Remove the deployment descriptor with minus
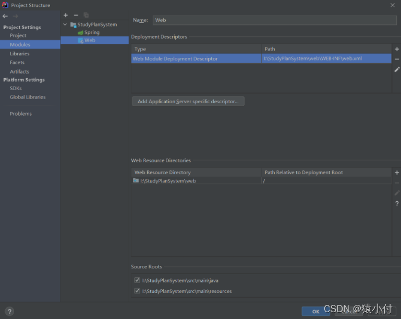 pos(397,59)
